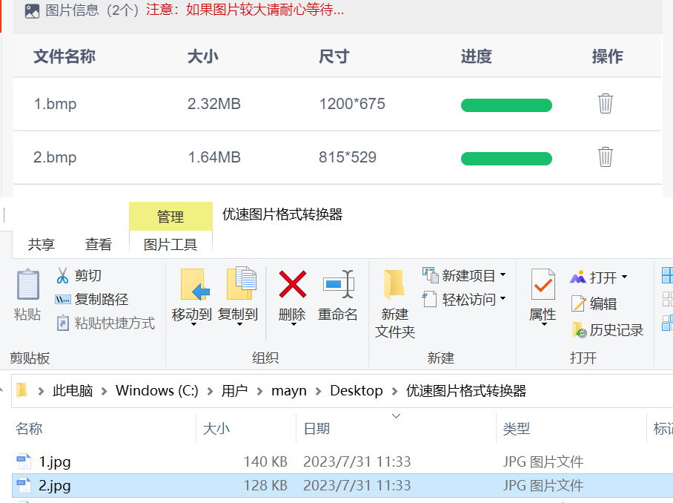Click the 编辑 pencil page icon
Viewport: 673px width, 503px height.
click(x=578, y=303)
